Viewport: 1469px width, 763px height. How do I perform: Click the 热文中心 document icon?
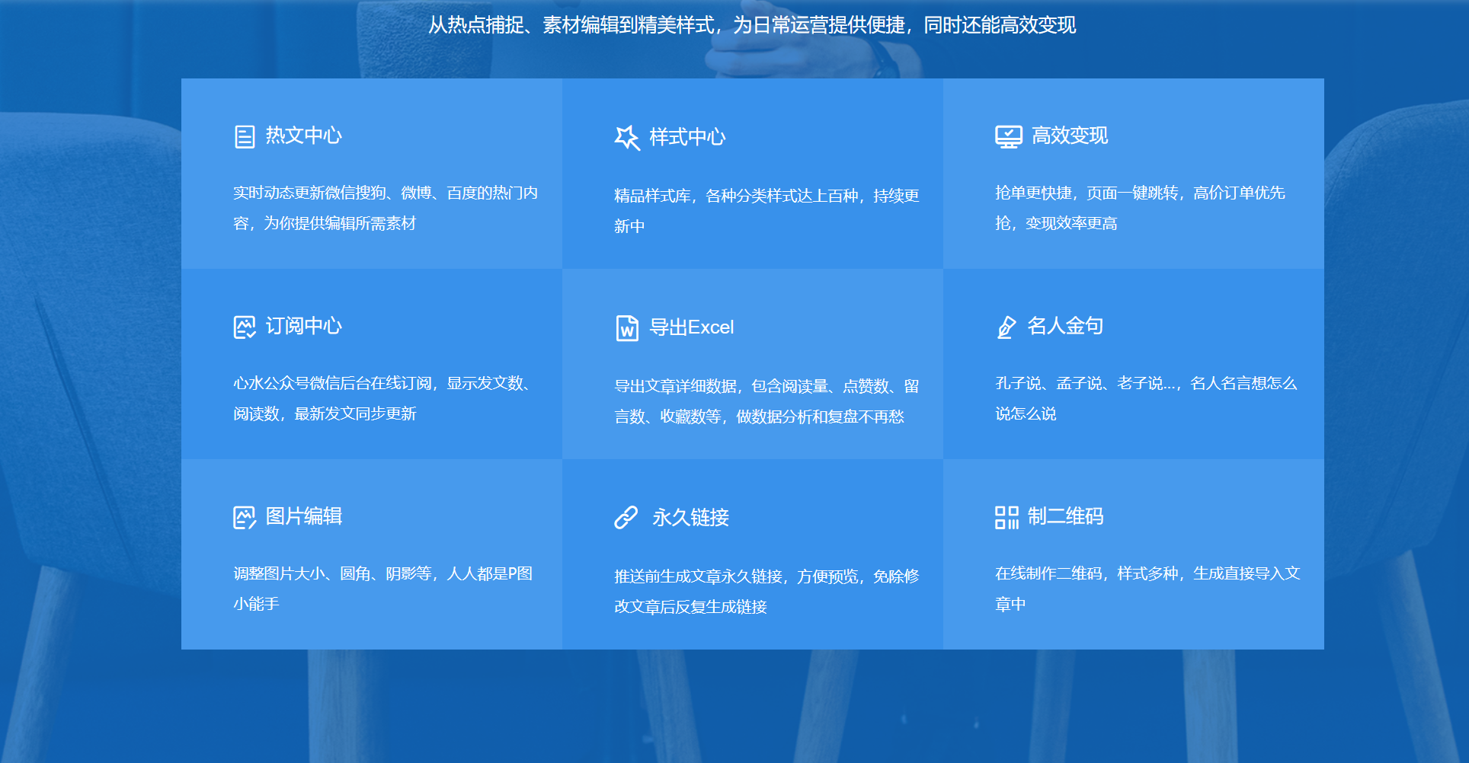click(x=245, y=137)
